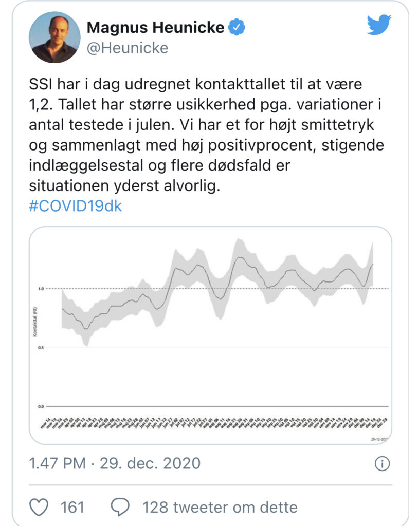
Task: Open "128 tweeter om dette" link
Action: click(x=220, y=507)
